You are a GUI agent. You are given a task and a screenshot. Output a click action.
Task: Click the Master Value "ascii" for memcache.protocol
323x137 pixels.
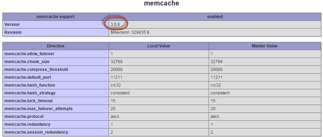pyautogui.click(x=215, y=117)
